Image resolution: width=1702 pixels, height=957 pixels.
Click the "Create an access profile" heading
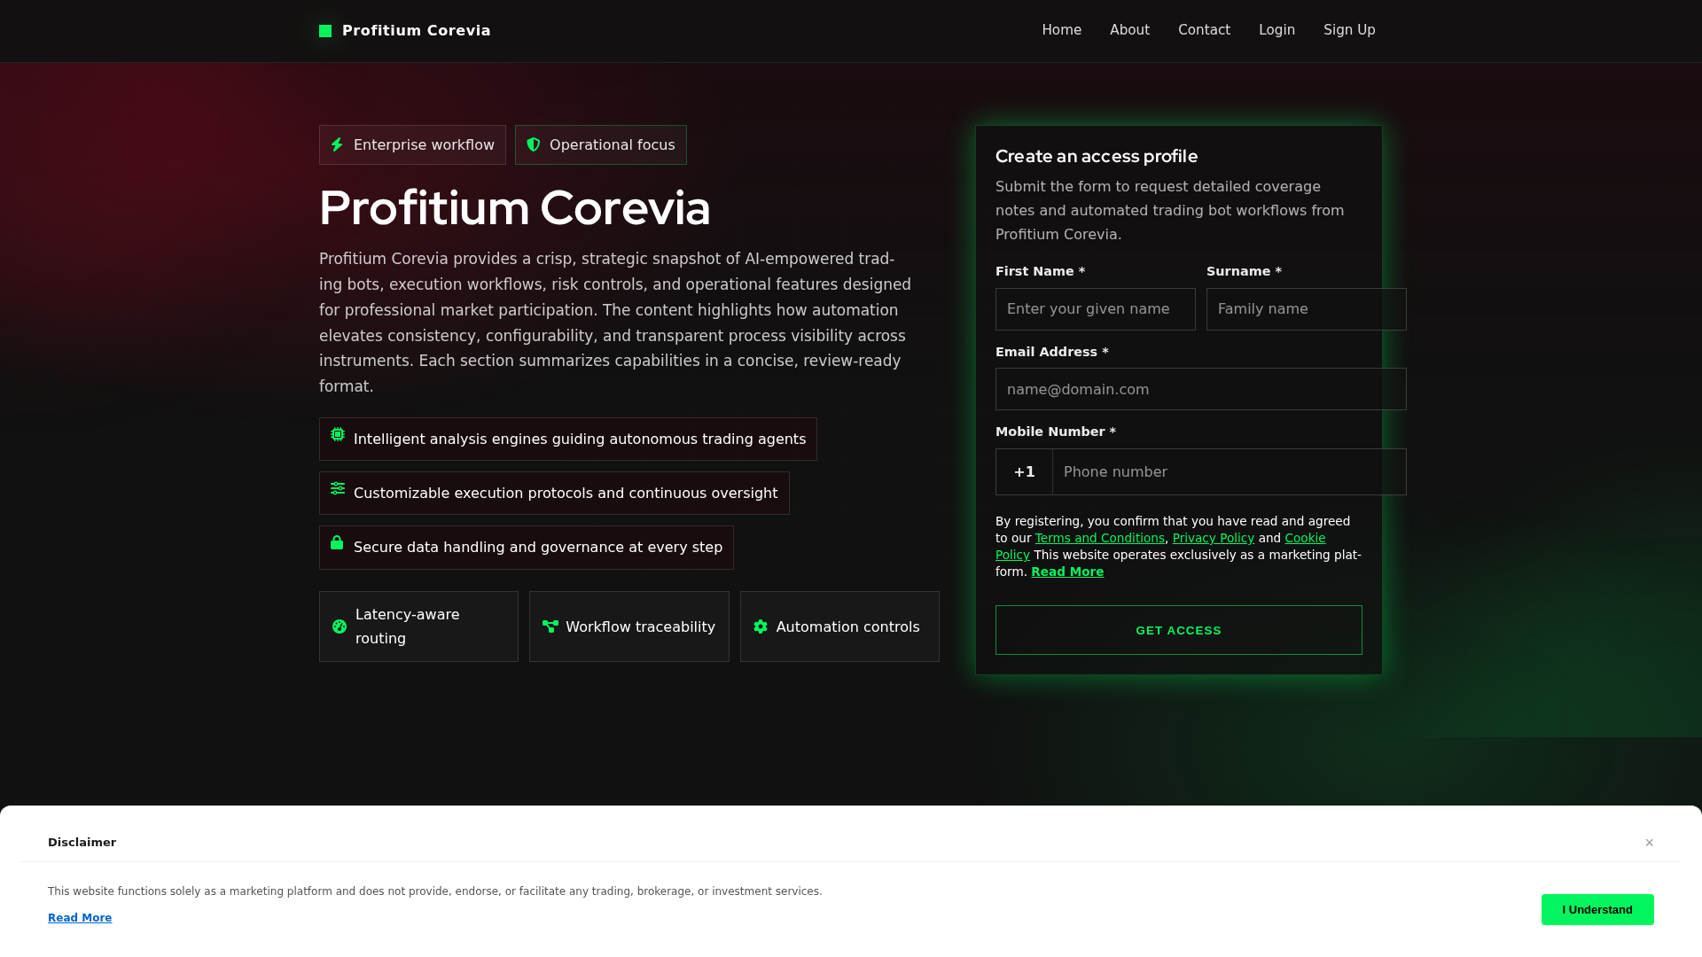click(x=1097, y=156)
